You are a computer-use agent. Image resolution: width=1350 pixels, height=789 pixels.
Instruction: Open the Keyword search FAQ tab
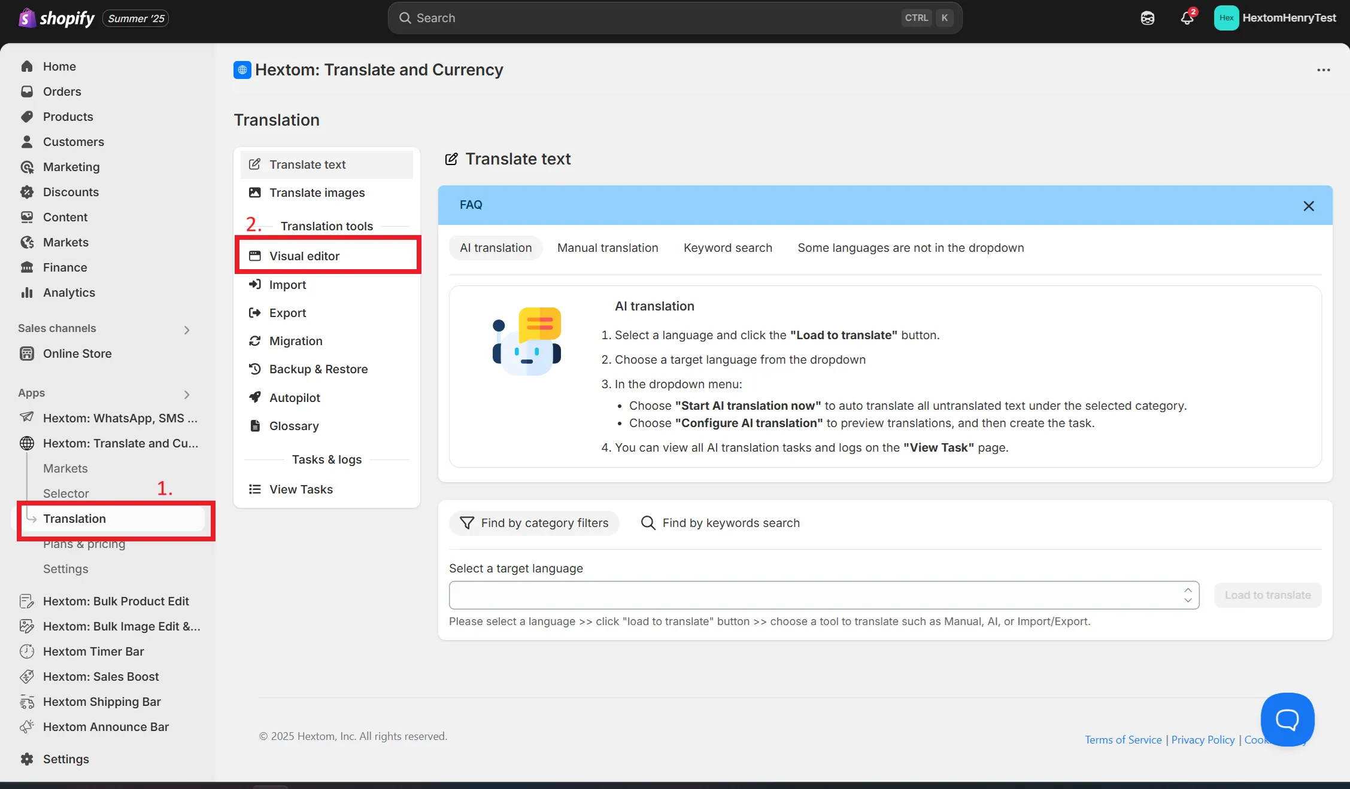728,248
